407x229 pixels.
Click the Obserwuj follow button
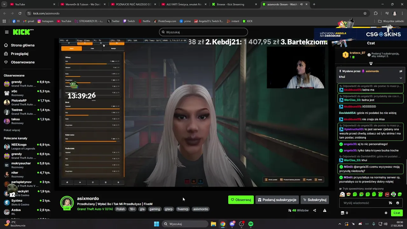pos(241,200)
